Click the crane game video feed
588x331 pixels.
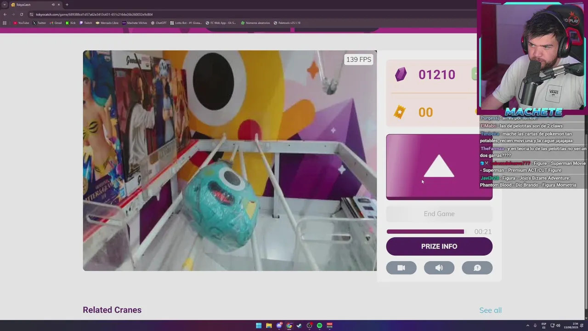pos(230,160)
